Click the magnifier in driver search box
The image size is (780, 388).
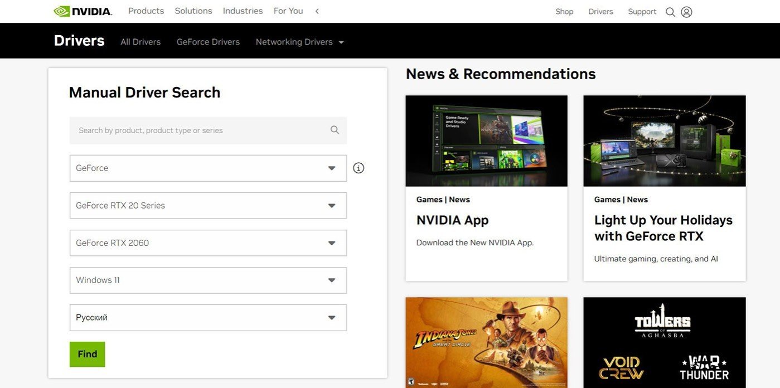pos(335,130)
